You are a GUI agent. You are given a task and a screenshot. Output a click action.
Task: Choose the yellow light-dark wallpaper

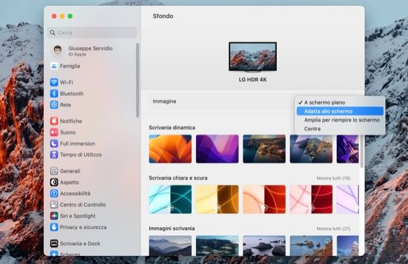[217, 200]
